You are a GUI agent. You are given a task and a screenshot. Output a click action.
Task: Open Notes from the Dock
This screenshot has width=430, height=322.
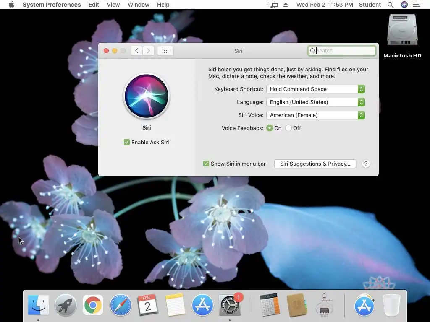[175, 305]
